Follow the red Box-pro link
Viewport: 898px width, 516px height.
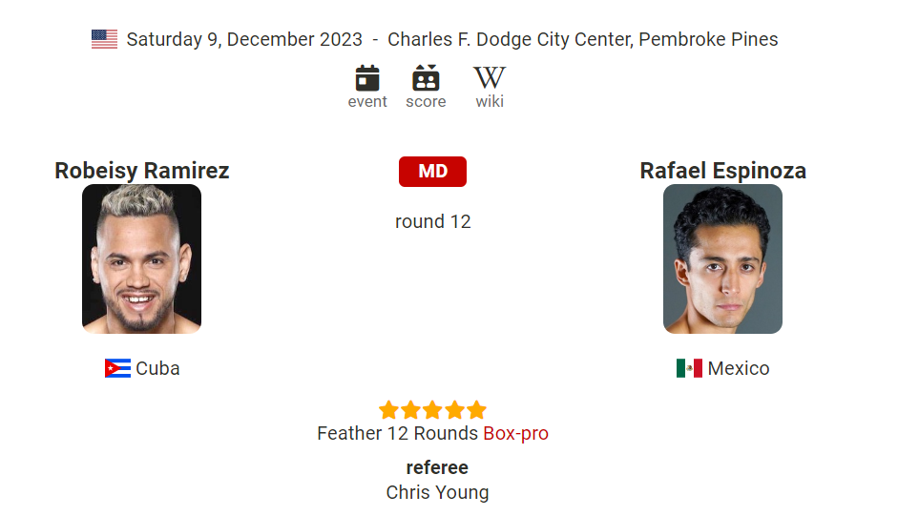[515, 434]
